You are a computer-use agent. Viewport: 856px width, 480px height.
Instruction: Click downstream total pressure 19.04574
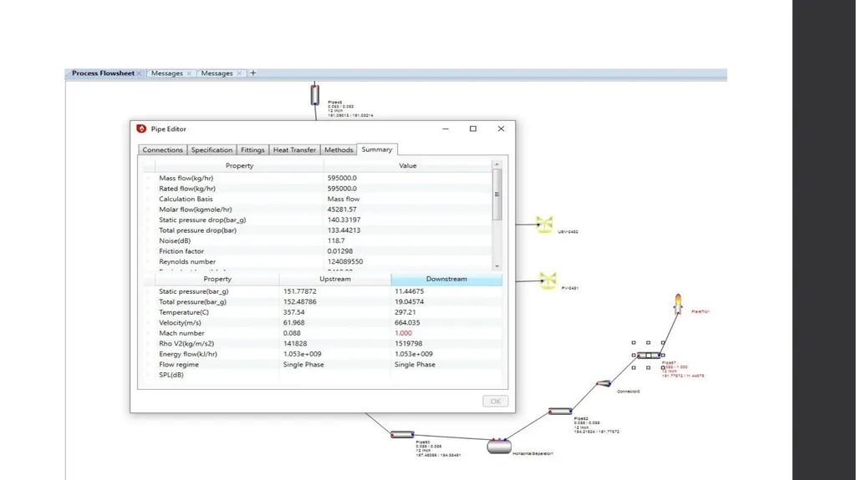coord(410,301)
